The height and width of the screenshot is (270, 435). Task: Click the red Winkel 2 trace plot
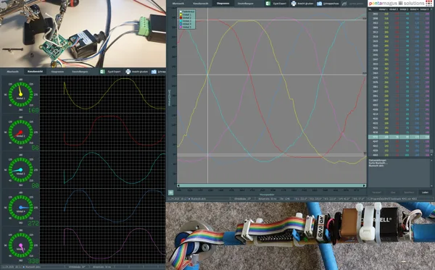[x=103, y=132]
